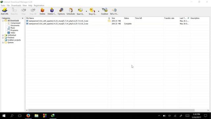Click the Stop All toolbar icon
The width and height of the screenshot is (211, 119).
pyautogui.click(x=33, y=11)
